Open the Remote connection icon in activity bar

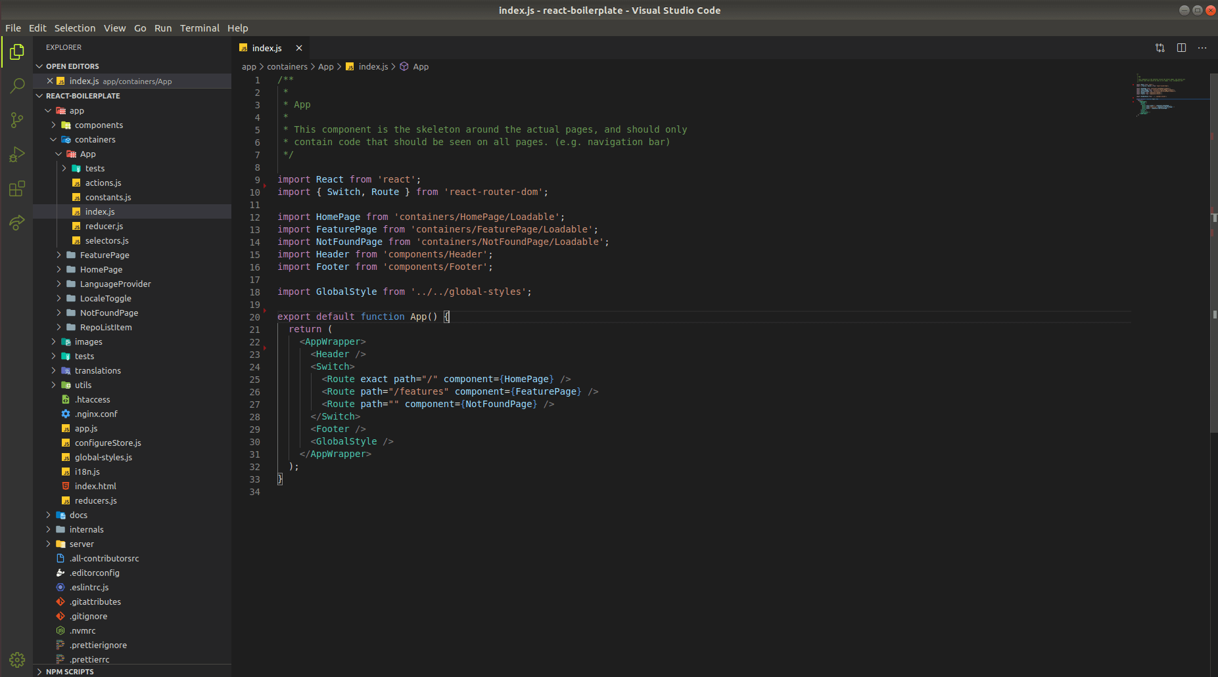coord(17,223)
